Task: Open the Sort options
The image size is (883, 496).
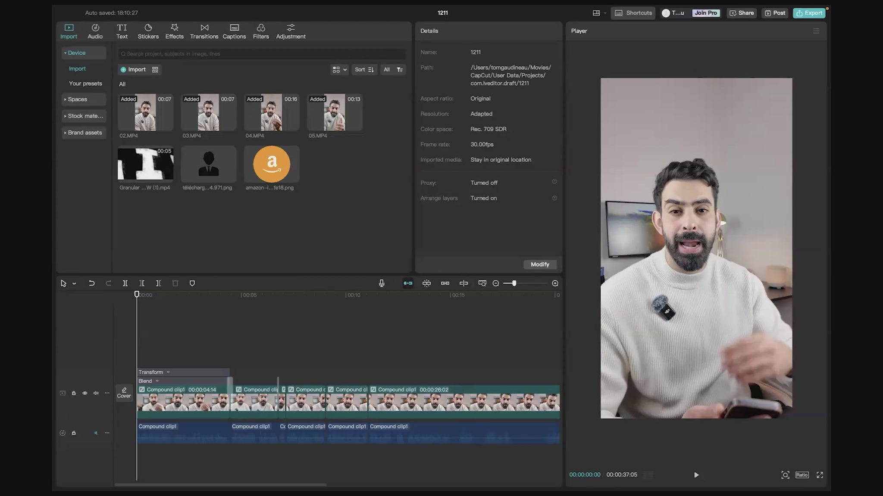Action: 364,70
